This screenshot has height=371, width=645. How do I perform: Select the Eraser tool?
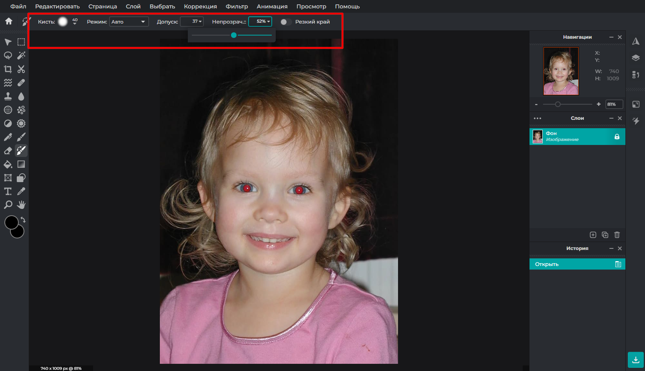click(8, 151)
